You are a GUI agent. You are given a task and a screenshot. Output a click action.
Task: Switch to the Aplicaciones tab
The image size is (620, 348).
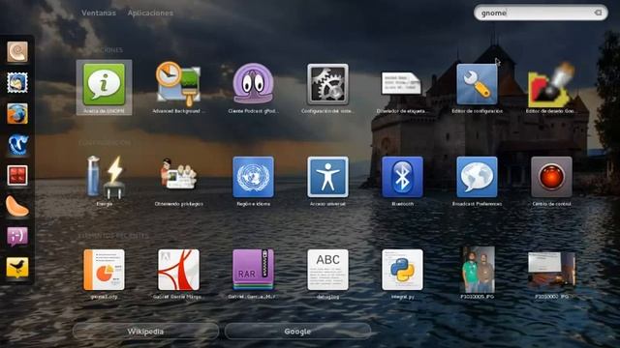[150, 13]
